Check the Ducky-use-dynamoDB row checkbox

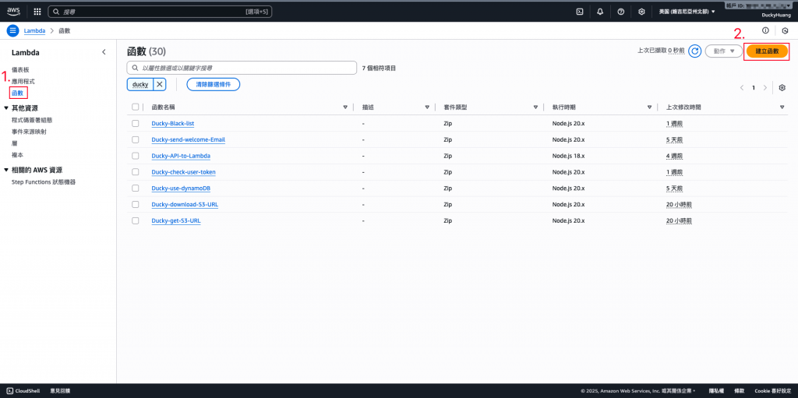(x=135, y=188)
